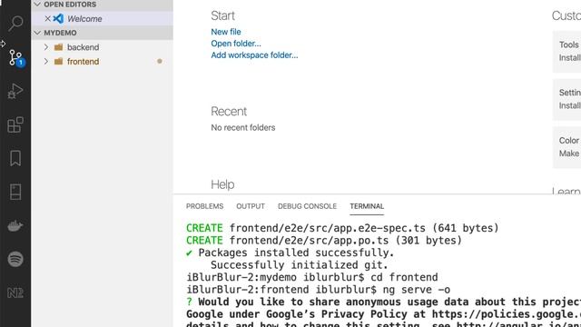
Task: Click the Settings customize card
Action: [x=566, y=99]
